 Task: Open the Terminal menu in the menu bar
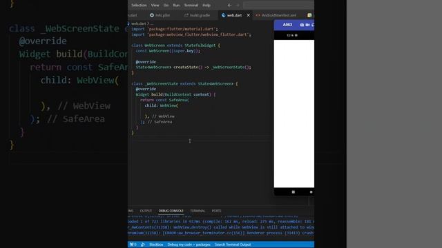(x=191, y=5)
